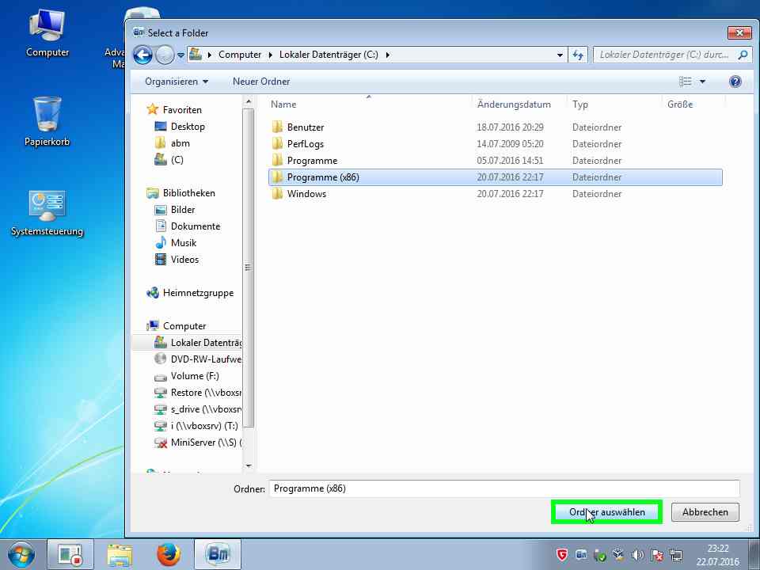Open help with the question mark icon
The image size is (760, 570).
735,82
